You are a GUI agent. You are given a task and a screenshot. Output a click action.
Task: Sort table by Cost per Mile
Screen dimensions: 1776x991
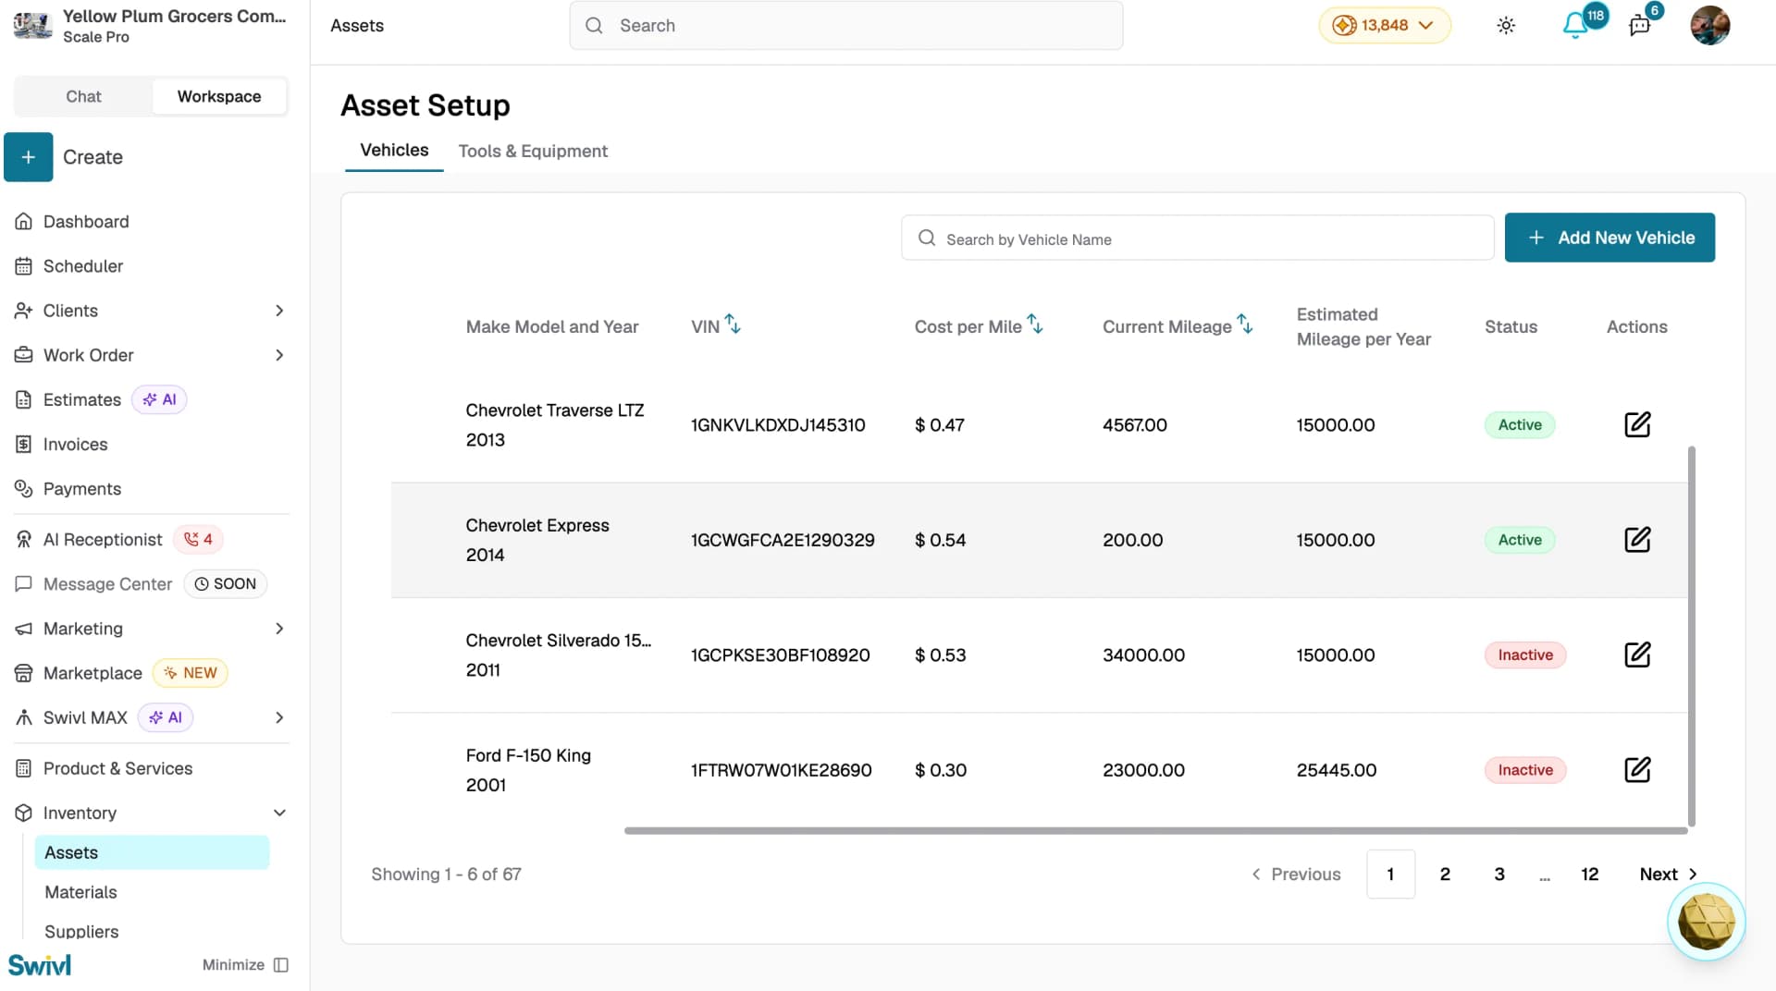pyautogui.click(x=1035, y=324)
